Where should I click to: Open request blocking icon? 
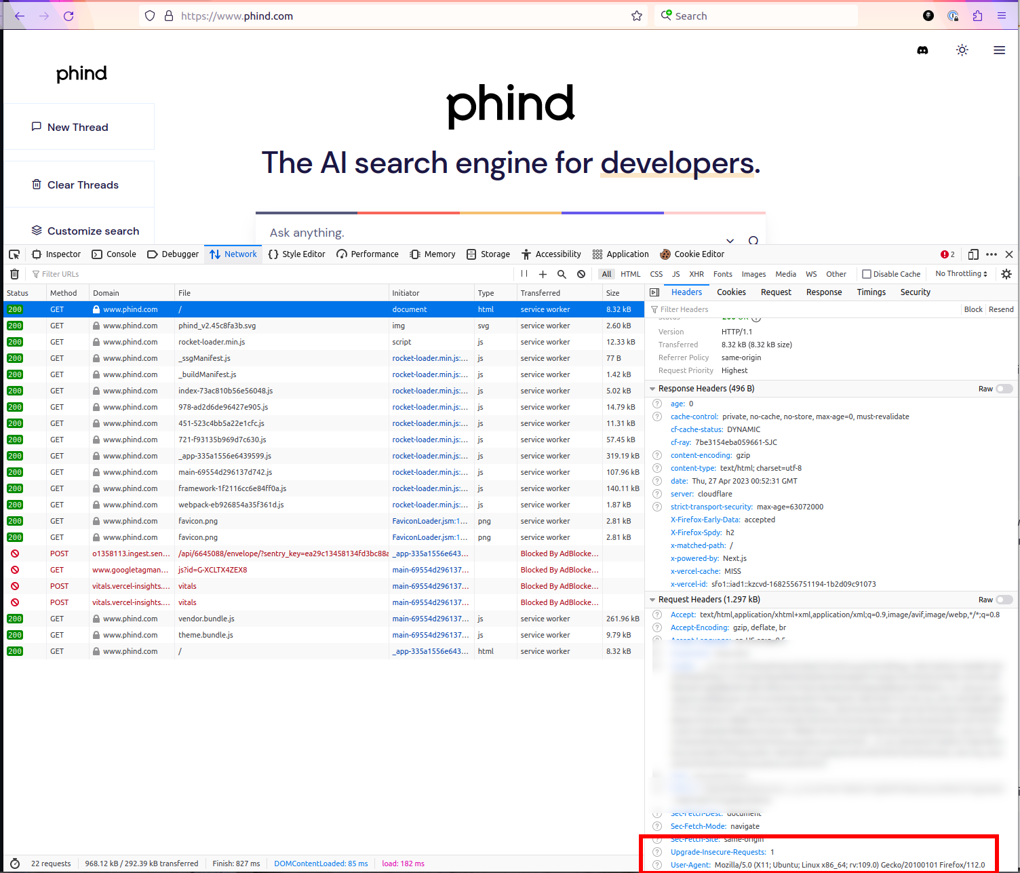coord(581,274)
